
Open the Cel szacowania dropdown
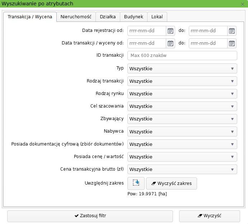pyautogui.click(x=182, y=106)
